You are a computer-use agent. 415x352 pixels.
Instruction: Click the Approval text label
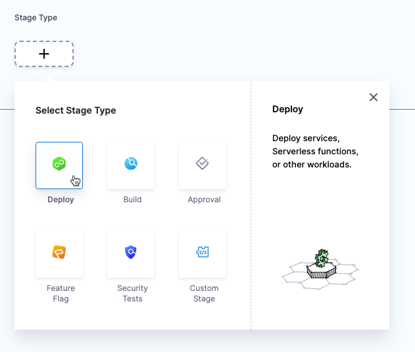pyautogui.click(x=204, y=200)
